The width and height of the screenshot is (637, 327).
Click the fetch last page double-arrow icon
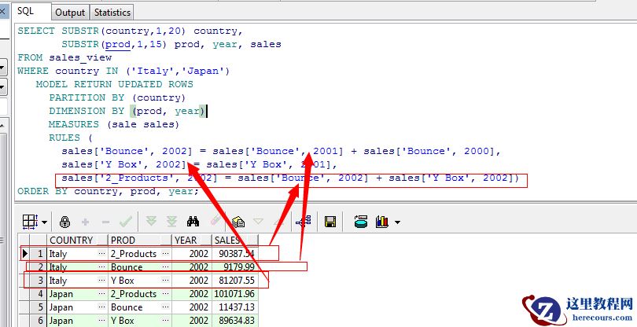[x=172, y=222]
